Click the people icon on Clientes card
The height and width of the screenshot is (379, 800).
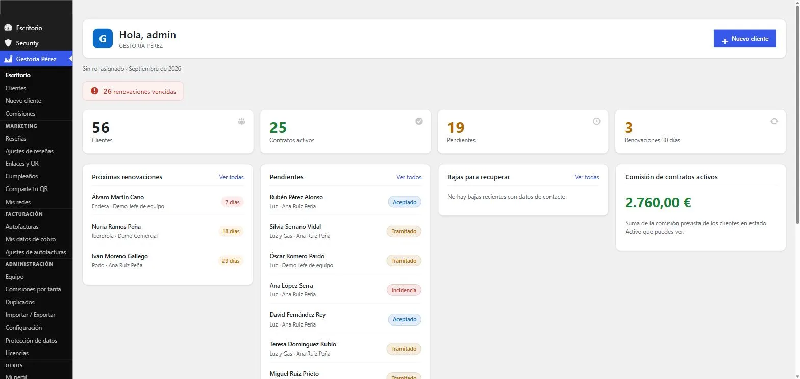[x=241, y=121]
